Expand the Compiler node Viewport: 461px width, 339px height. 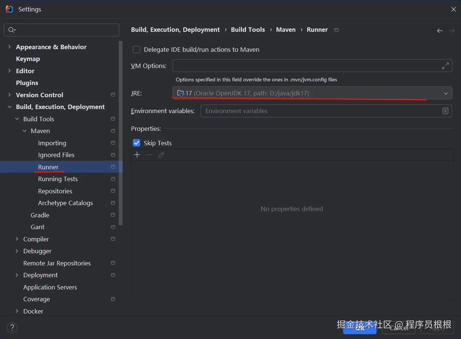(x=17, y=239)
